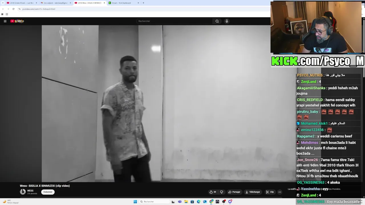Start voice search with the microphone icon
This screenshot has height=205, width=365.
coord(227,21)
